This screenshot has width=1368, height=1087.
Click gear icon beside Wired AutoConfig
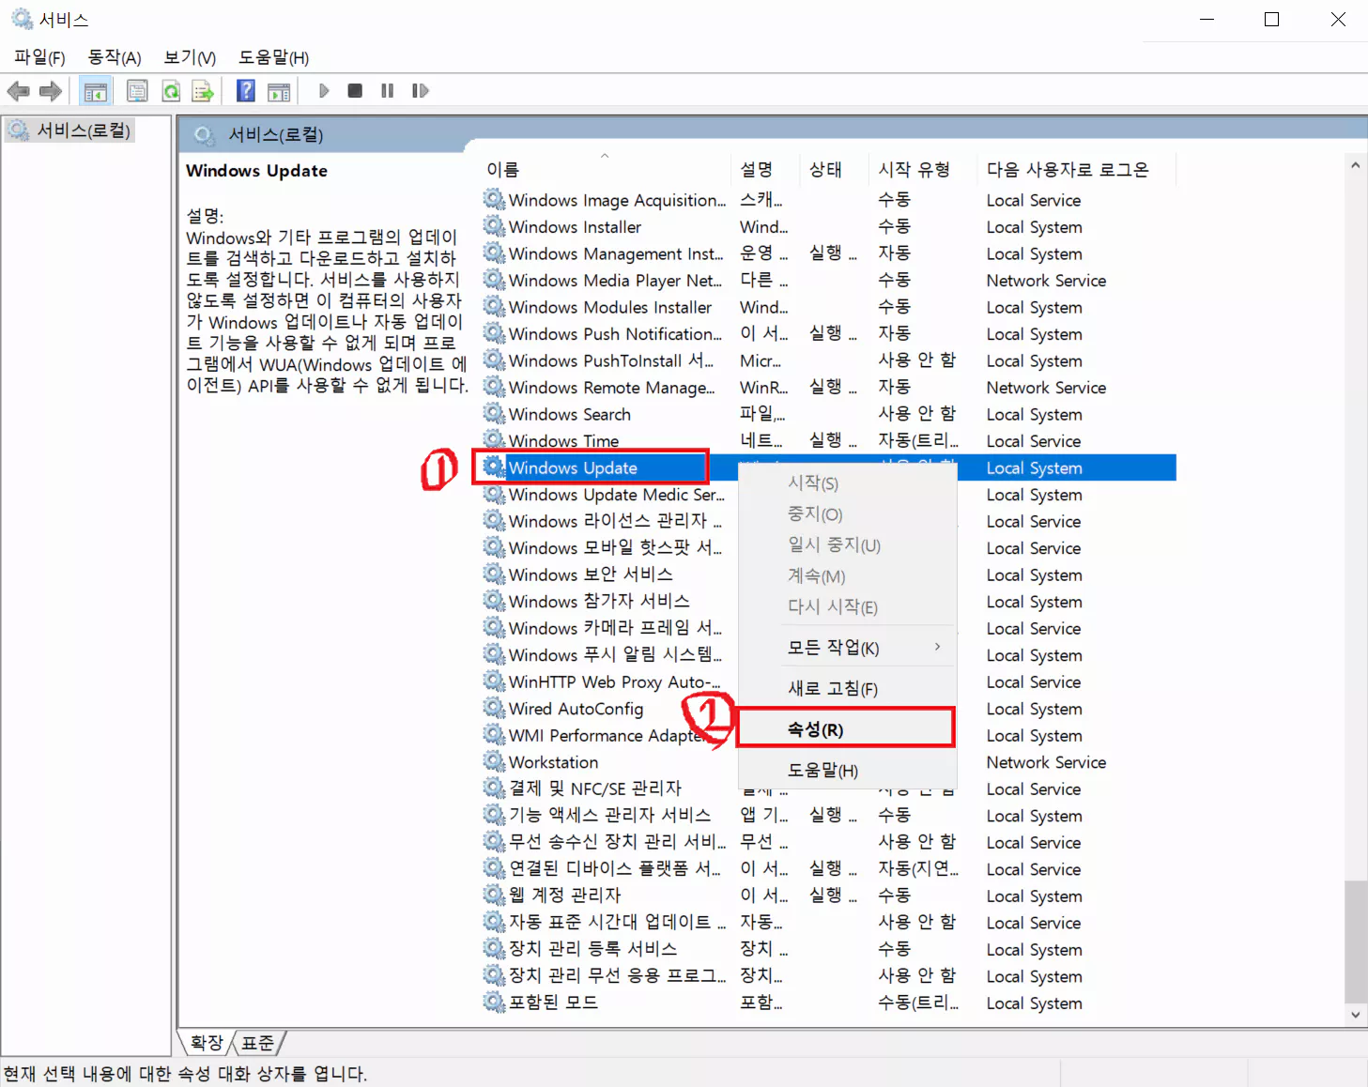click(494, 708)
